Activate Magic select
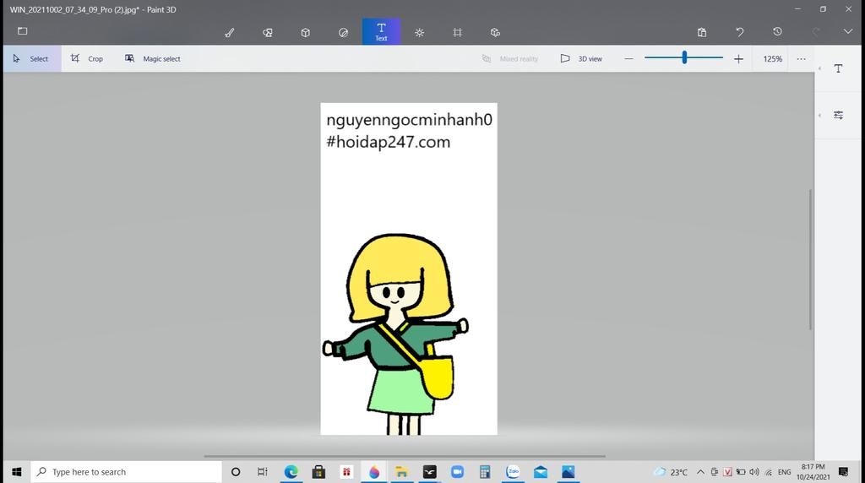865x483 pixels. point(153,58)
